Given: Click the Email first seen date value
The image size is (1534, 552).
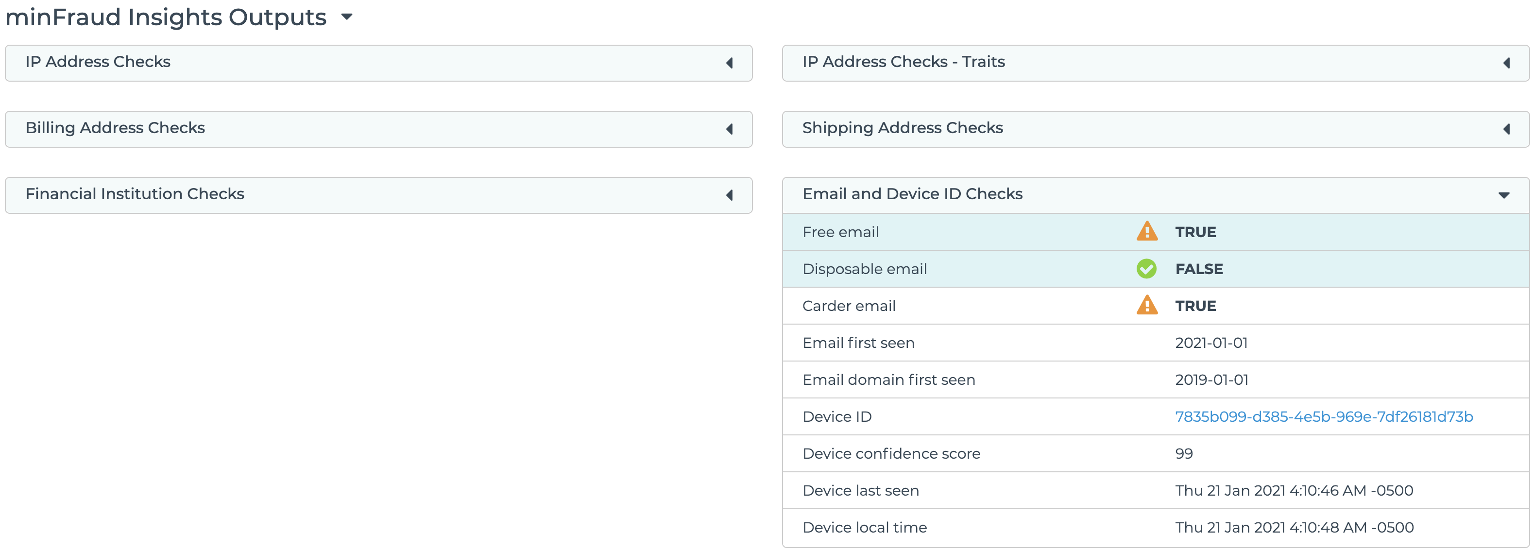Looking at the screenshot, I should coord(1210,343).
